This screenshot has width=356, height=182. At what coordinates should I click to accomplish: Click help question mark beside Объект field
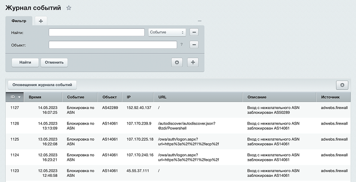[181, 45]
